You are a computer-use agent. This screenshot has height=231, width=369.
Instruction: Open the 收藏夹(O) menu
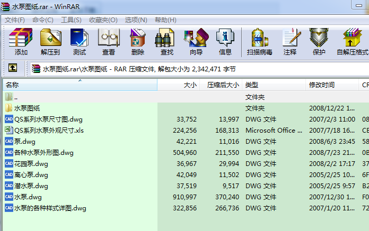click(103, 20)
